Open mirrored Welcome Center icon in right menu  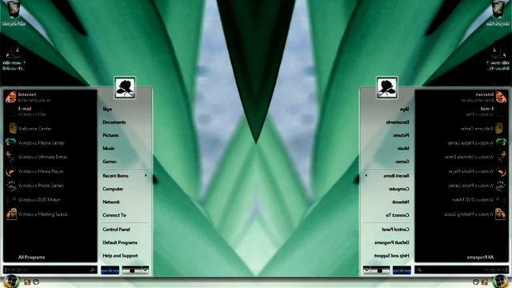[x=499, y=128]
